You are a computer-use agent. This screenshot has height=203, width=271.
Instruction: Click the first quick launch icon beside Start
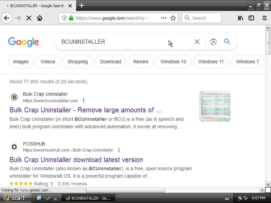click(39, 198)
